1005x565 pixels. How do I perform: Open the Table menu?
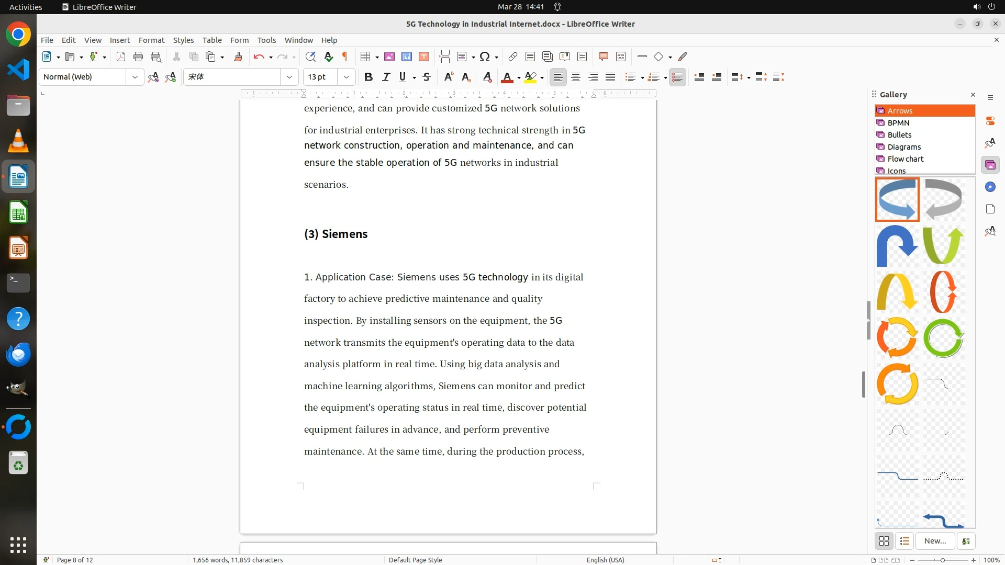(212, 40)
